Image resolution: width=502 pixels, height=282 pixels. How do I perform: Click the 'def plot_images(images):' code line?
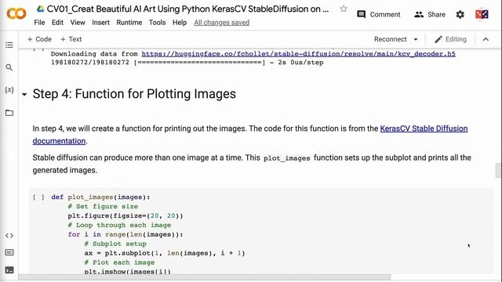[x=100, y=197]
